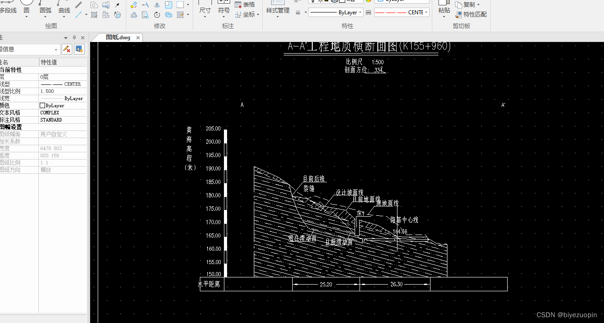Click the block insert icon in 绘图 group
This screenshot has width=604, height=323.
click(106, 4)
